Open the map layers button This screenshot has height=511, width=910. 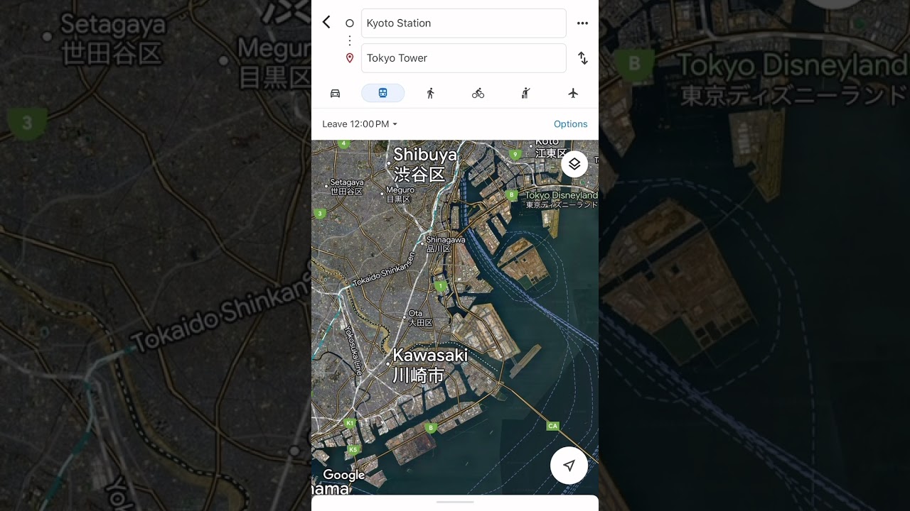[x=574, y=164]
